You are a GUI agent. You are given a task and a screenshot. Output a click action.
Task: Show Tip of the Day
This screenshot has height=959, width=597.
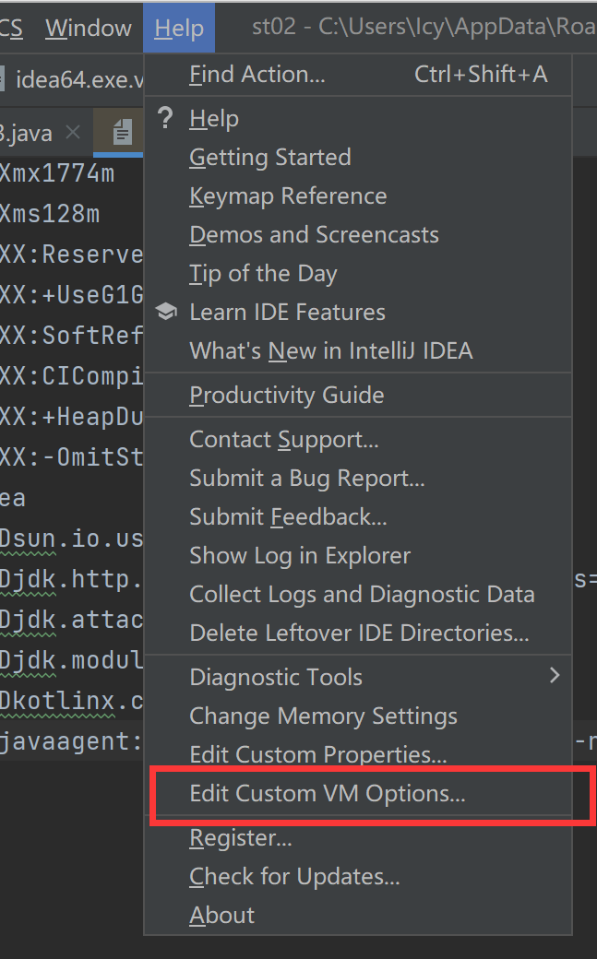click(x=263, y=274)
